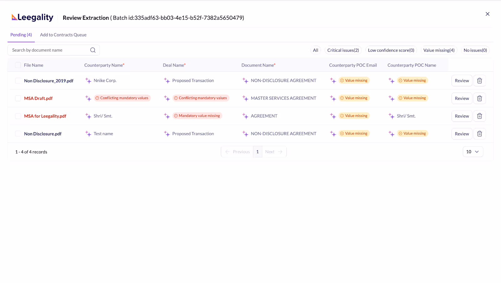501x283 pixels.
Task: Click Proposed Transaction in Non Disclosure.pdf row
Action: 193,134
